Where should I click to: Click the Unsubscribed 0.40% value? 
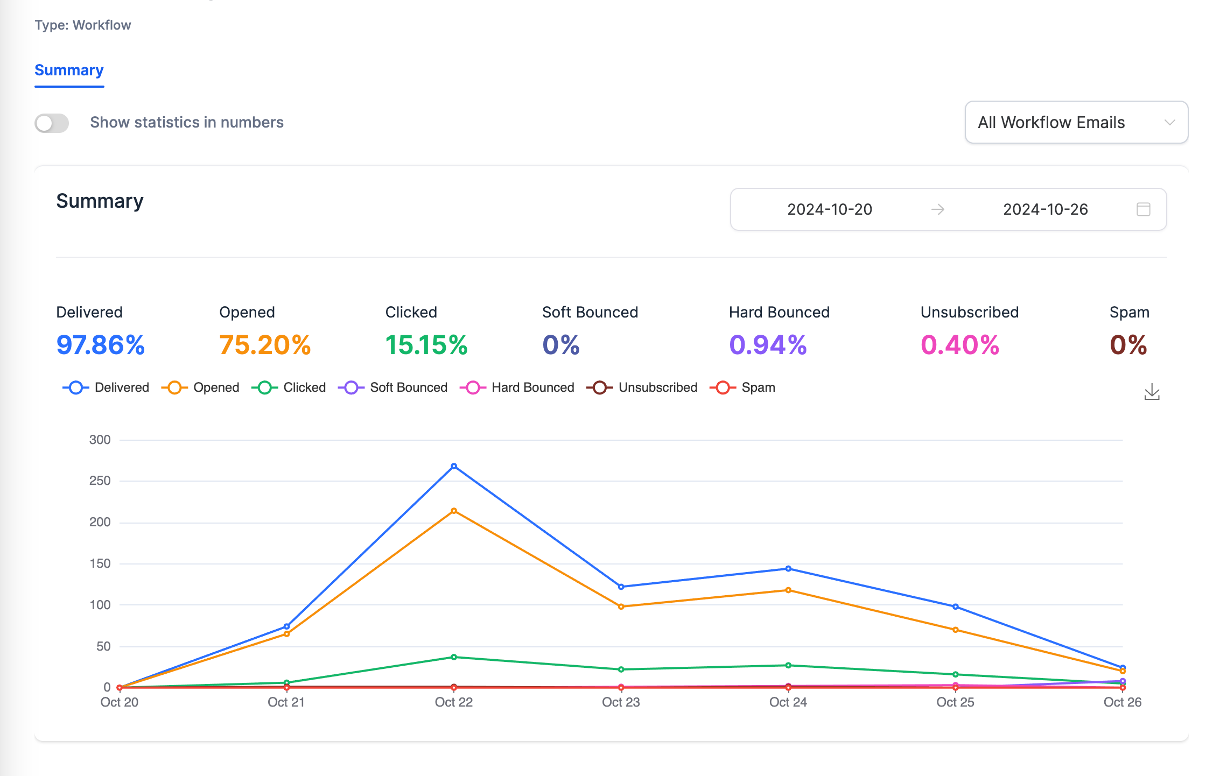pos(960,345)
